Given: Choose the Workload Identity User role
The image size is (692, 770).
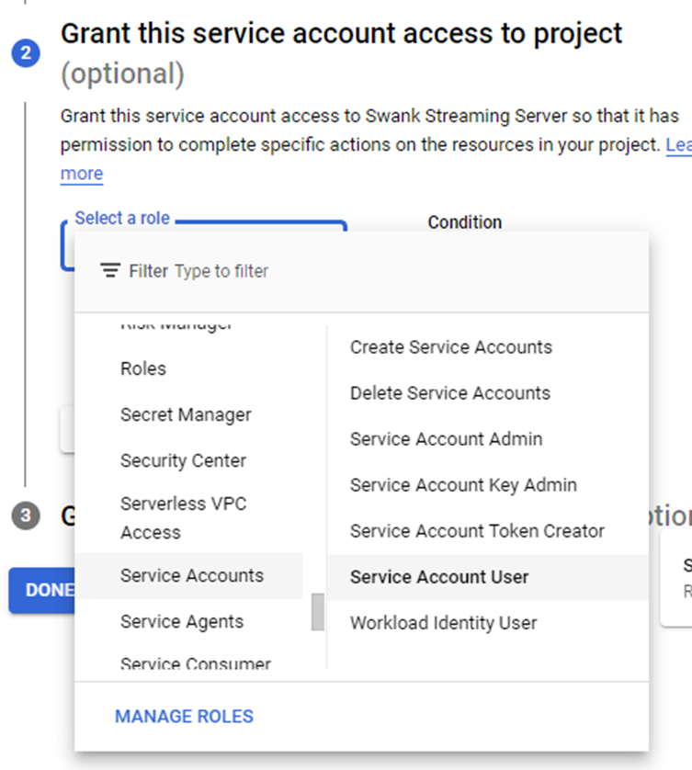Looking at the screenshot, I should click(443, 623).
